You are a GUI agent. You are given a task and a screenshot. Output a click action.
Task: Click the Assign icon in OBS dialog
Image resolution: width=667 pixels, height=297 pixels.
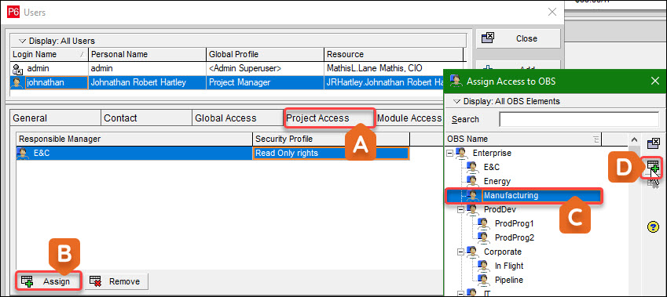click(653, 167)
